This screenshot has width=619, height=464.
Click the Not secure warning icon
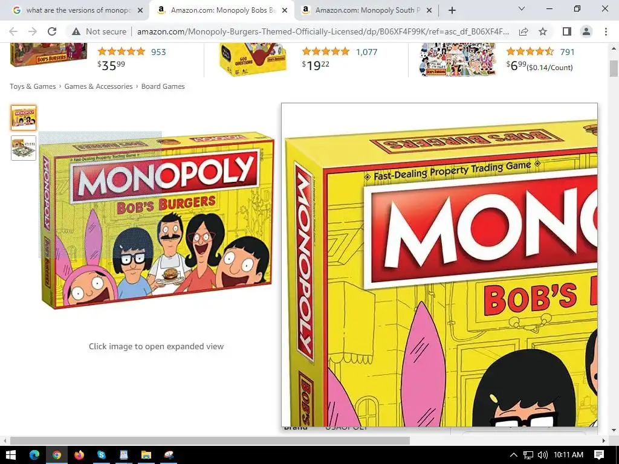click(76, 31)
